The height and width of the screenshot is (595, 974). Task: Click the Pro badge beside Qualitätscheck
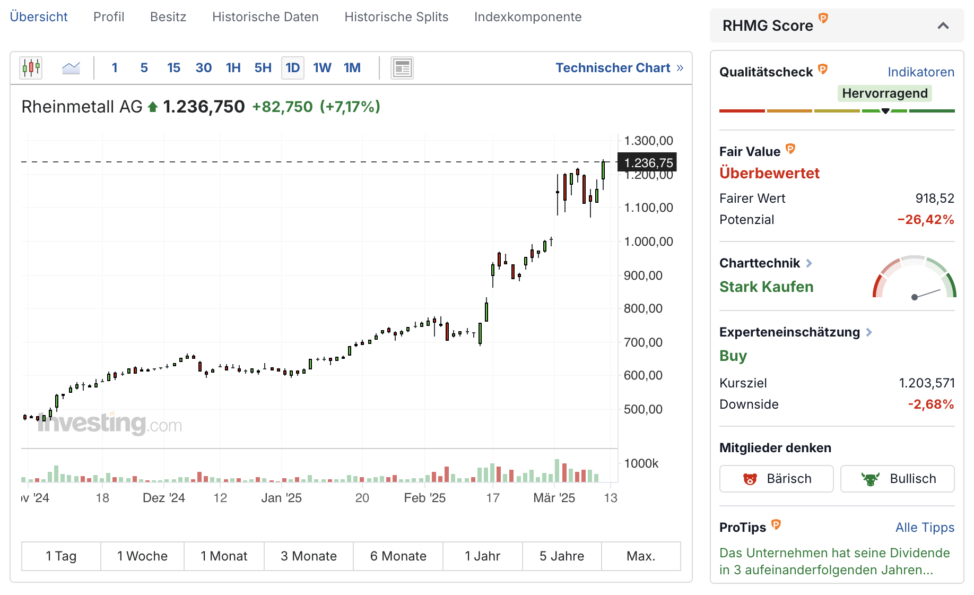point(823,68)
